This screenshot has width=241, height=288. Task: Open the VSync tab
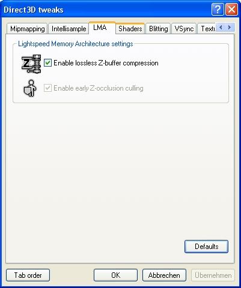point(184,29)
